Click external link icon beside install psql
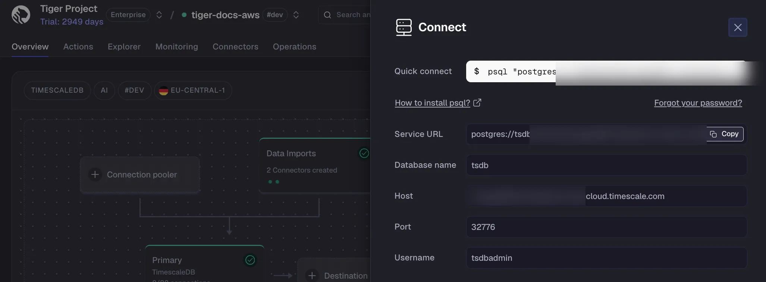Image resolution: width=766 pixels, height=282 pixels. coord(477,103)
